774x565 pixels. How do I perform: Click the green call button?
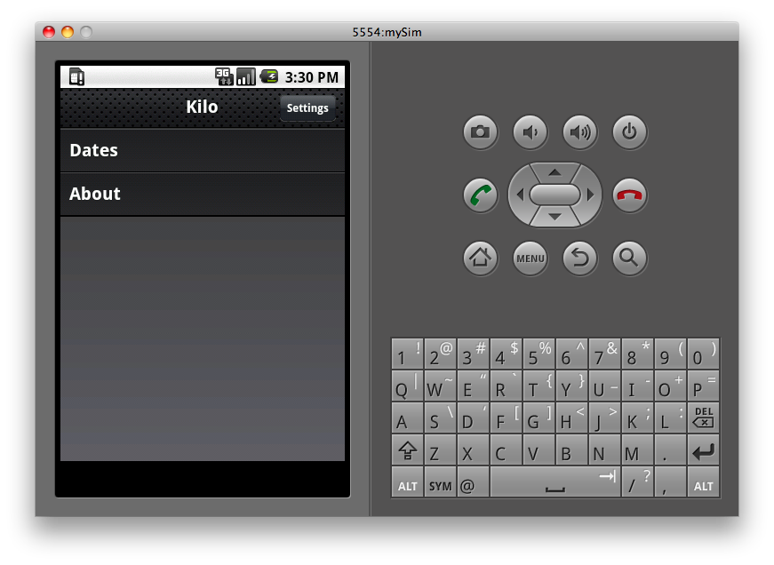pyautogui.click(x=480, y=195)
